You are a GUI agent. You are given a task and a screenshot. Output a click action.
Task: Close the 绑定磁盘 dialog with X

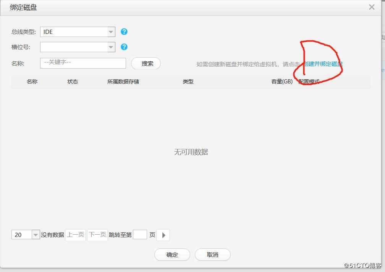tap(372, 7)
